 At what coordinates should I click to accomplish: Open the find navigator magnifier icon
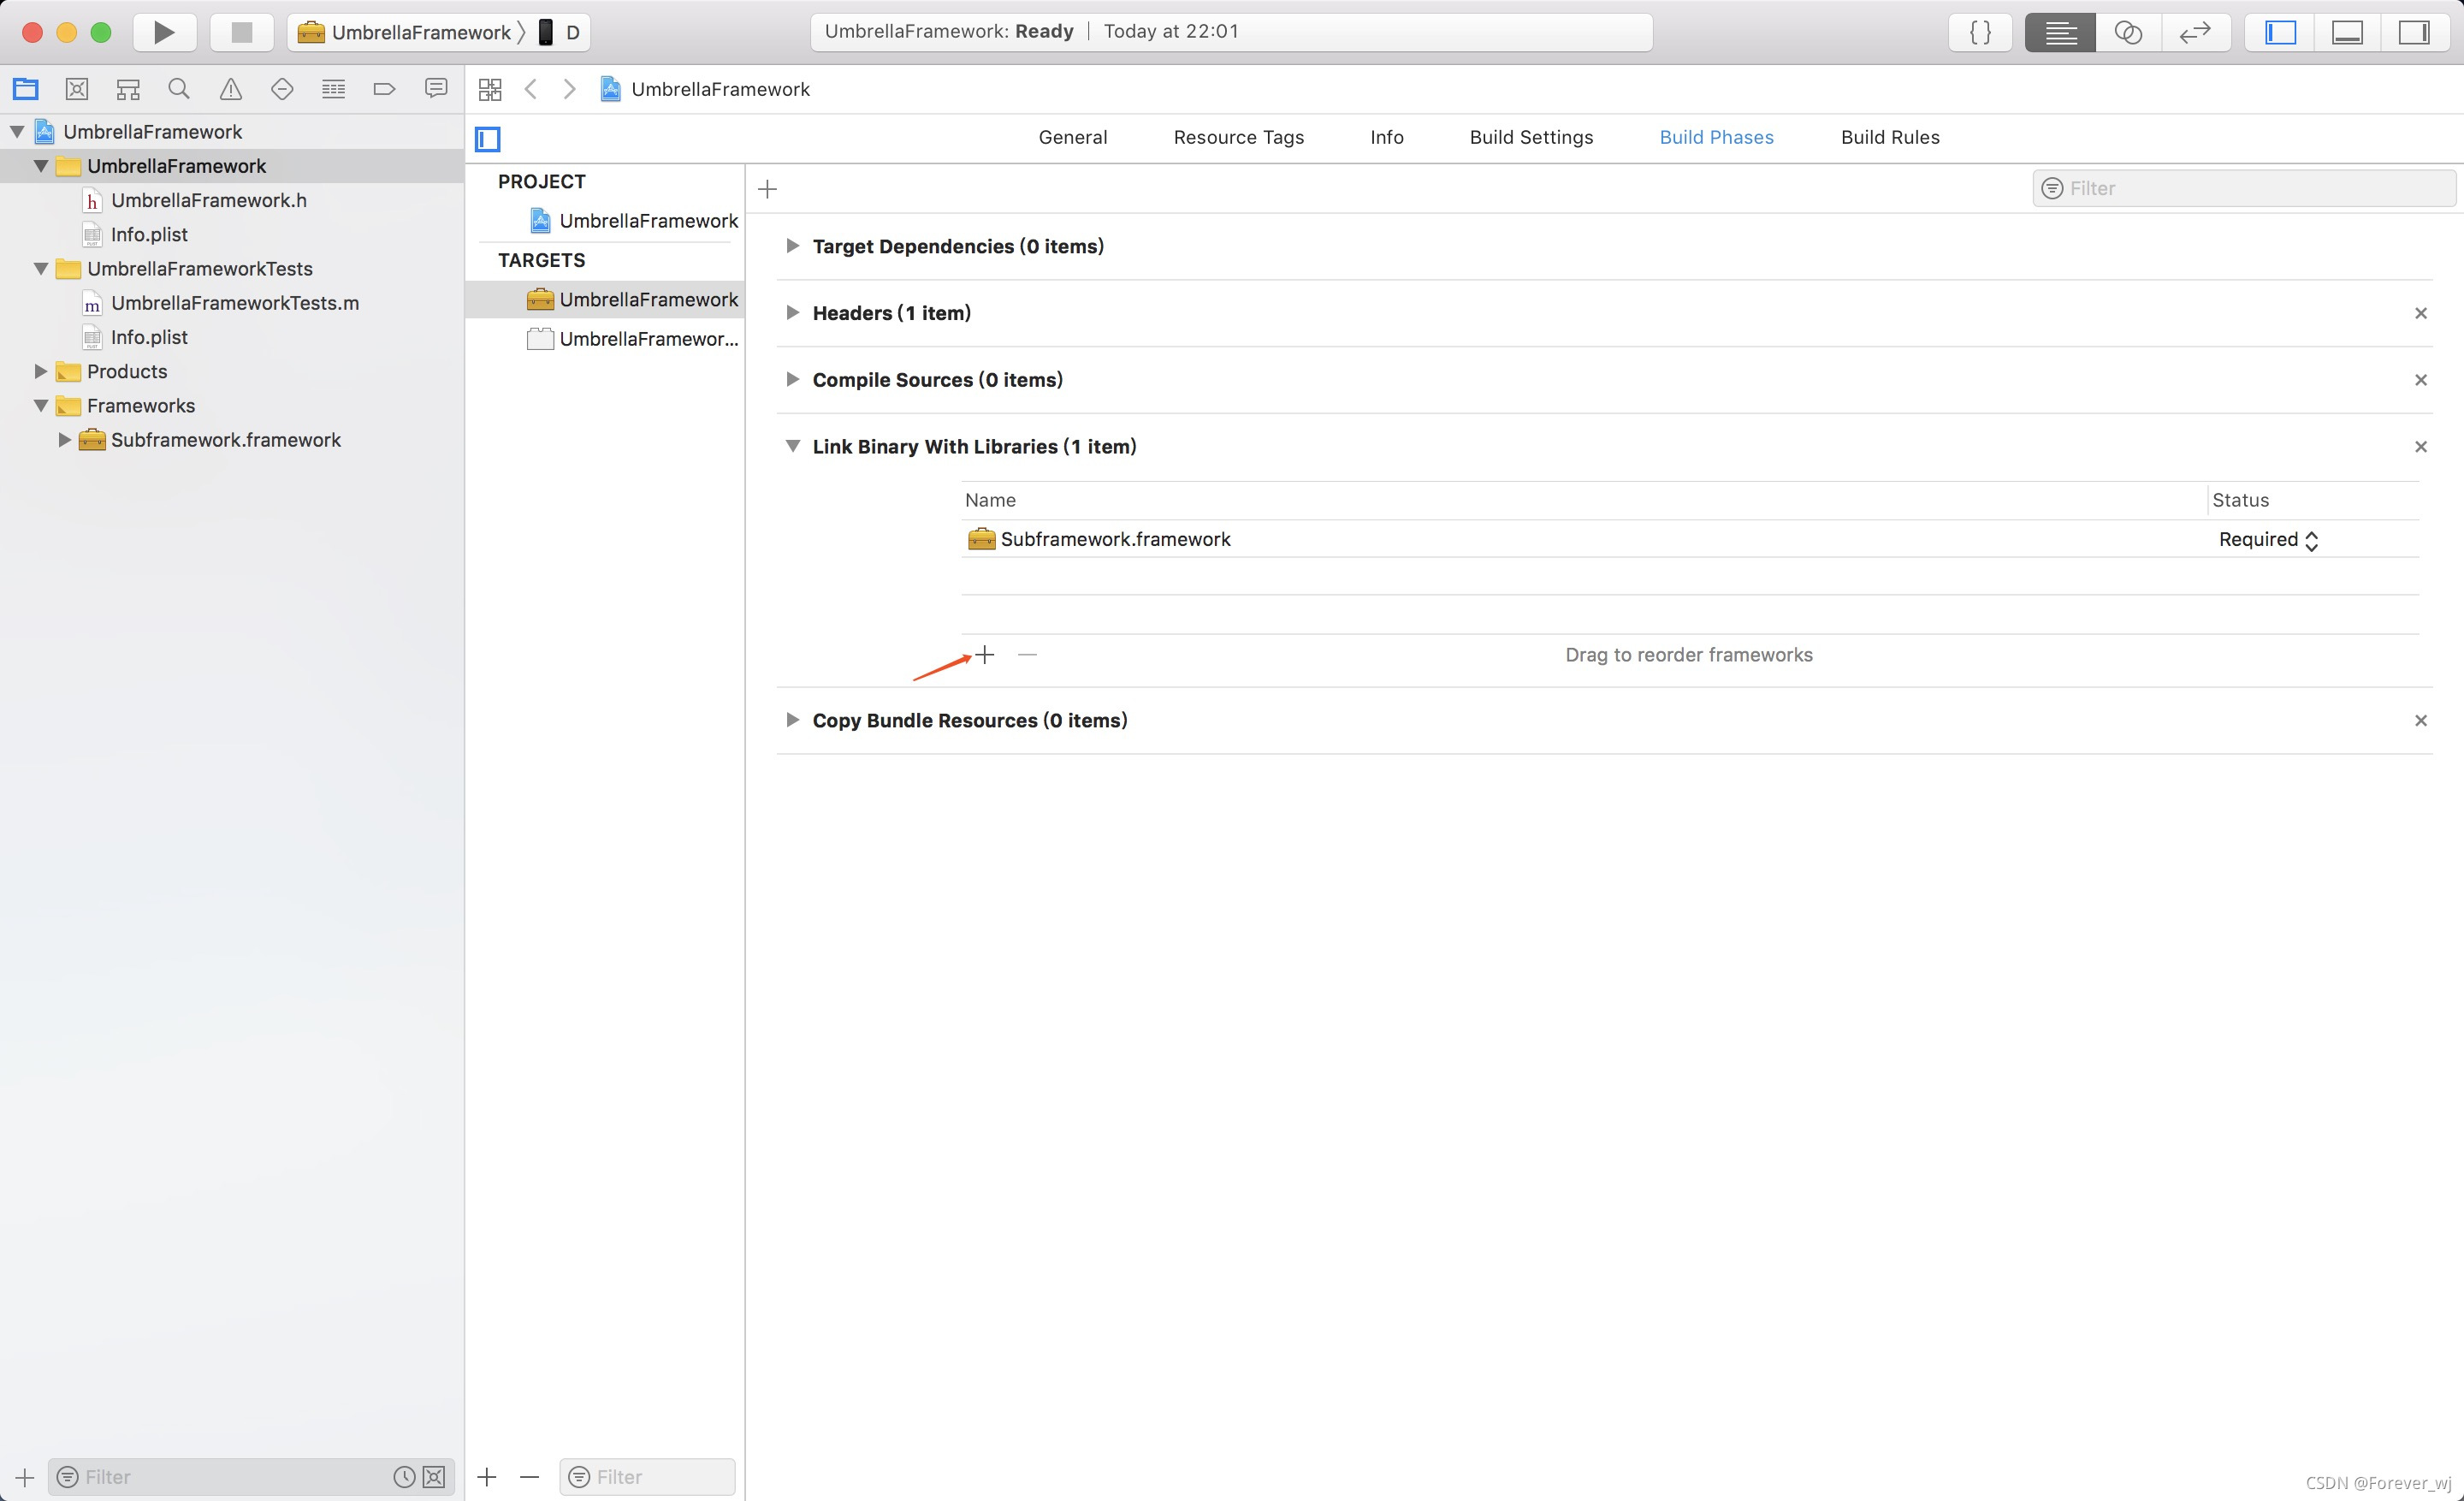[x=179, y=89]
